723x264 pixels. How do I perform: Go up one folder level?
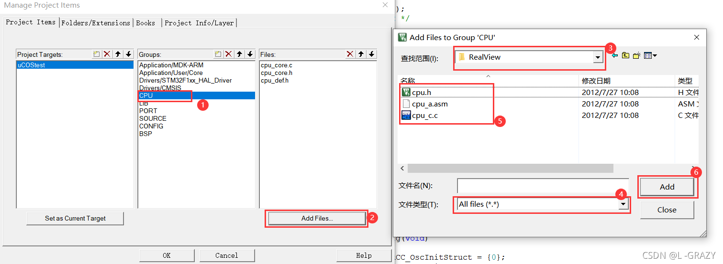coord(625,56)
